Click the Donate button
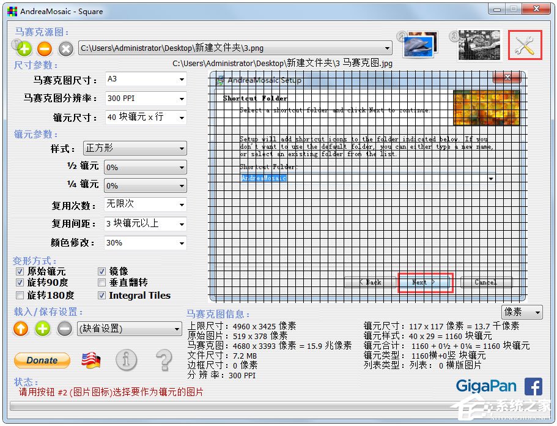Viewport: 557px width, 426px height. tap(42, 360)
